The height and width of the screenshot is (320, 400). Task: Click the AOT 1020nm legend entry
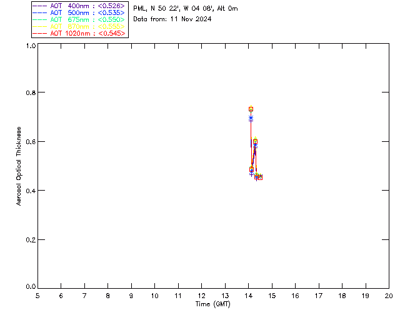pos(79,33)
